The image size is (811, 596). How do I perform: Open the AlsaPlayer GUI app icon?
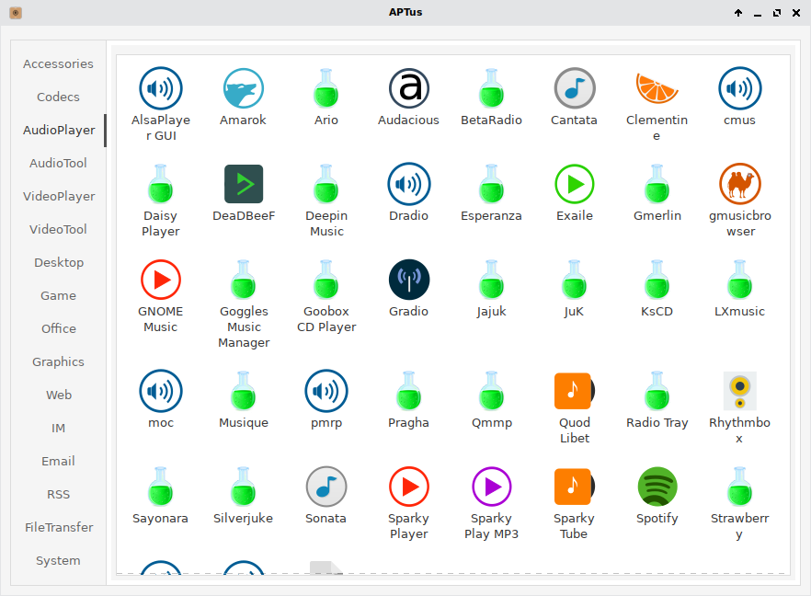160,88
